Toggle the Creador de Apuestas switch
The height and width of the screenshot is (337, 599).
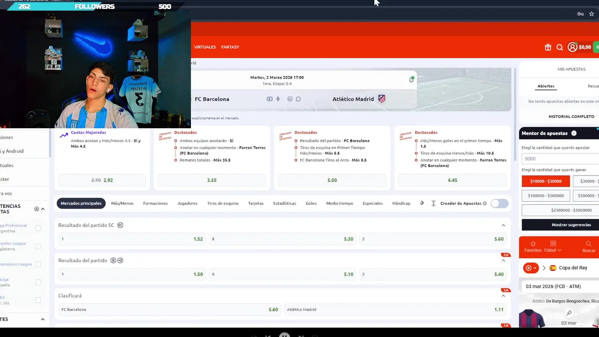click(x=499, y=203)
